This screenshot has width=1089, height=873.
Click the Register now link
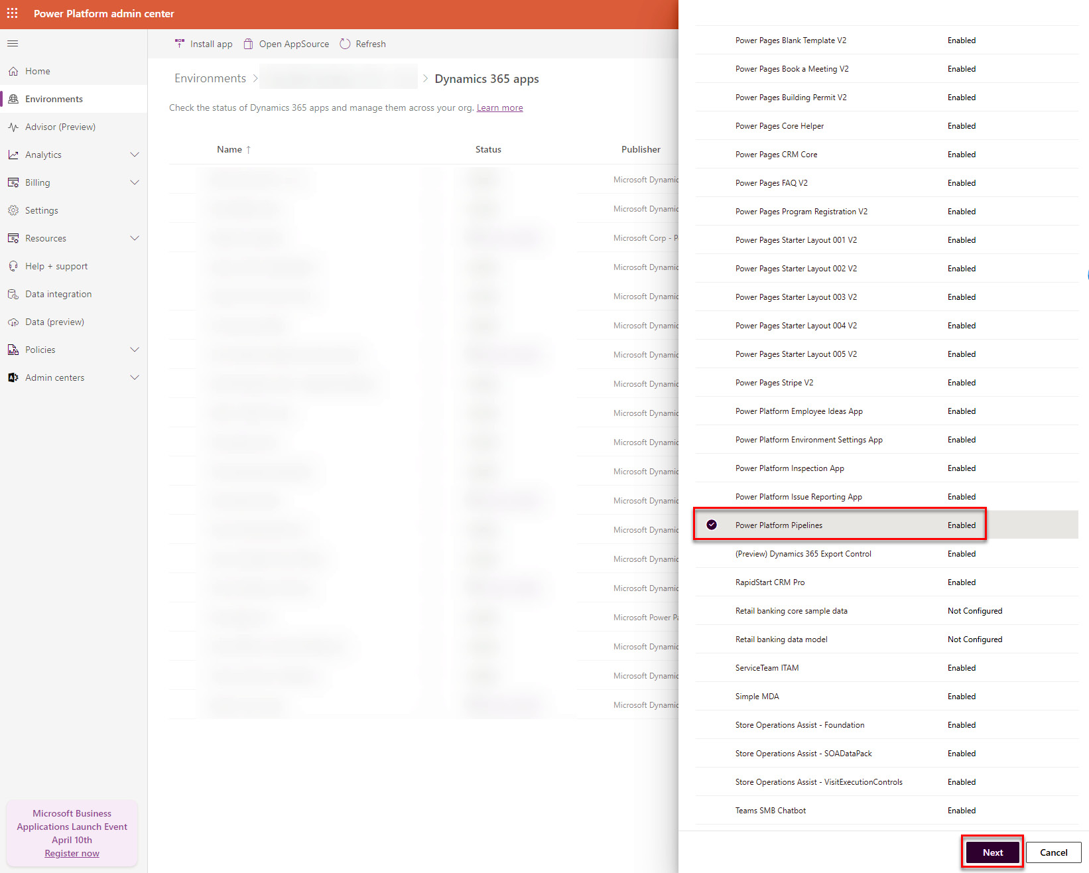tap(72, 853)
